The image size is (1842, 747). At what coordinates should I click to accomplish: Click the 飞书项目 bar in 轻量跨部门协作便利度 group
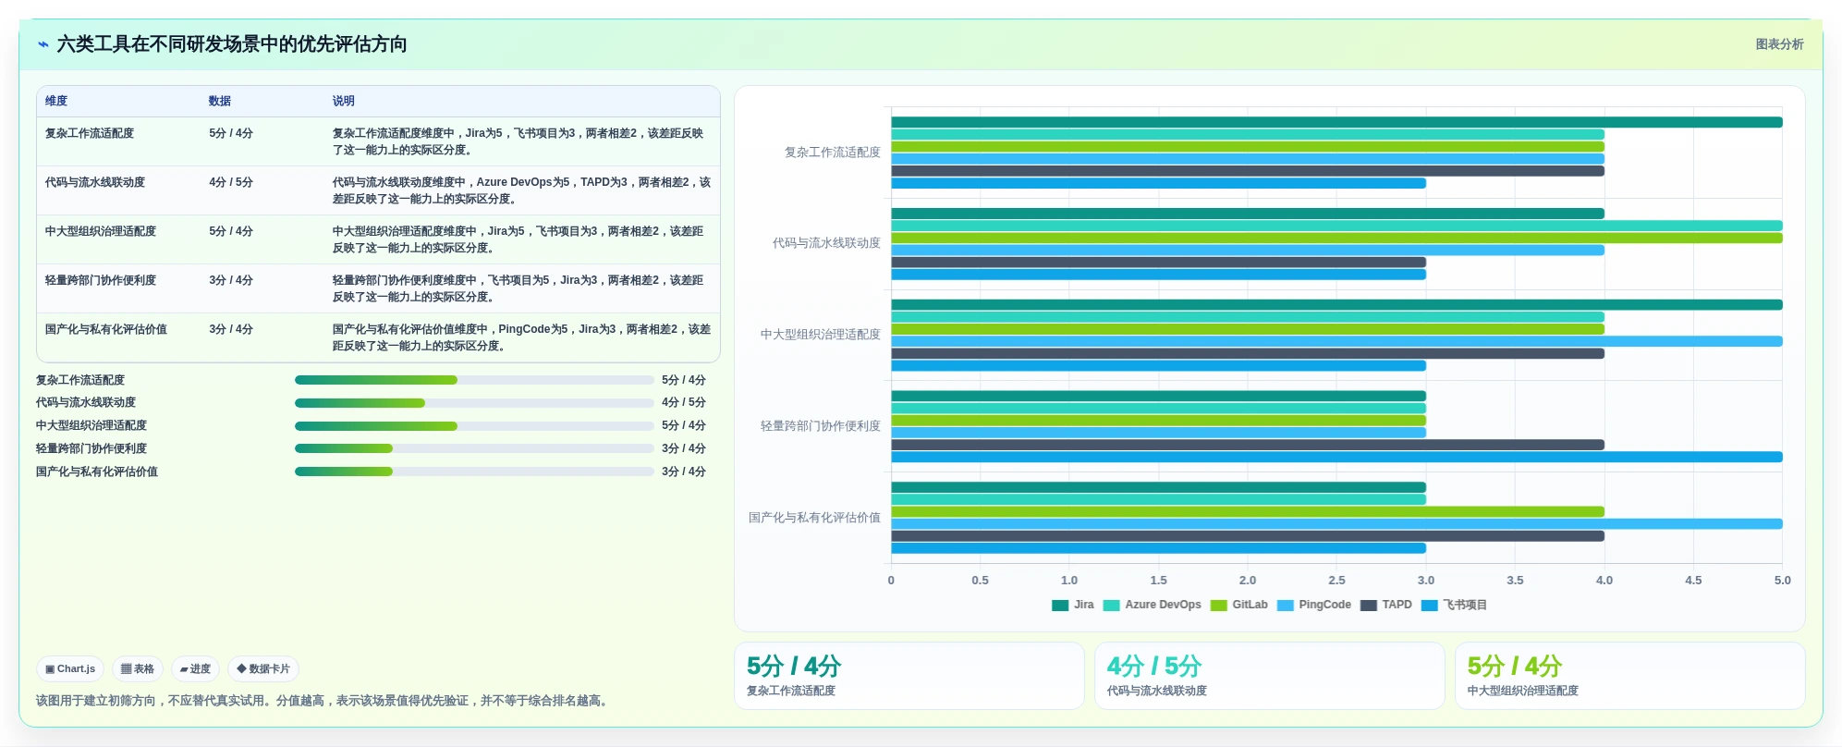(x=1336, y=457)
